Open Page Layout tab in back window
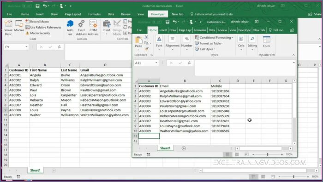This screenshot has height=182, width=323. coord(73,14)
